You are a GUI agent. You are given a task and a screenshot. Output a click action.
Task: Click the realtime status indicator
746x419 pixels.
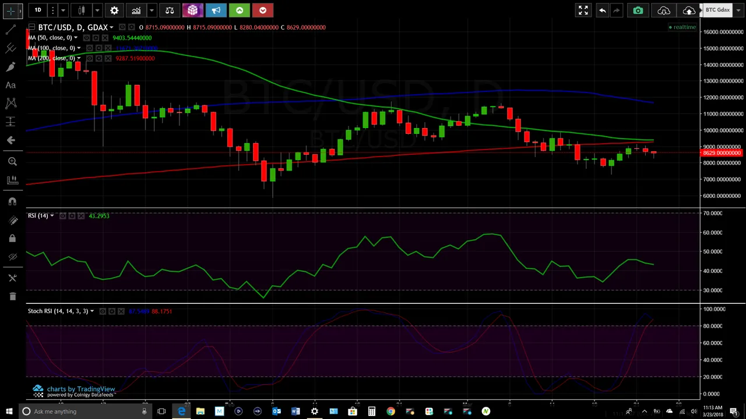click(682, 27)
